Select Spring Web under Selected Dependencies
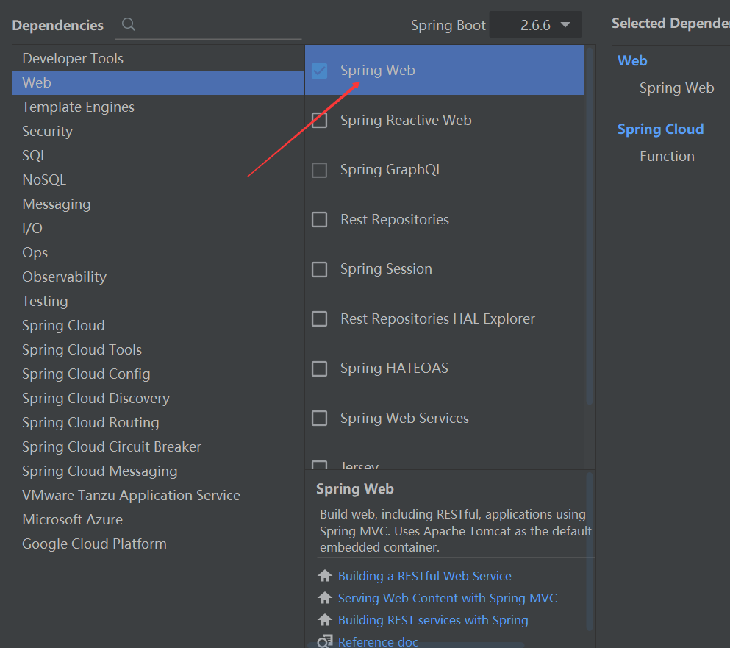 click(x=676, y=88)
